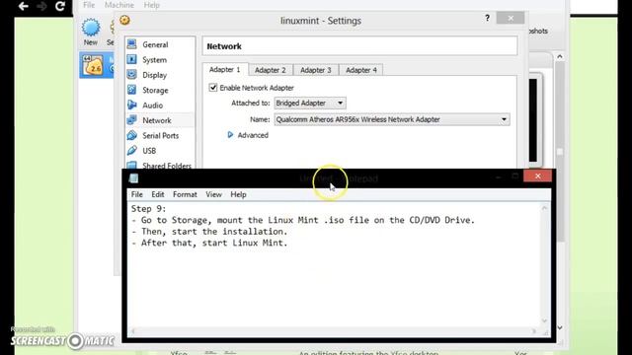Select Storage in settings list
This screenshot has width=632, height=355.
tap(155, 90)
